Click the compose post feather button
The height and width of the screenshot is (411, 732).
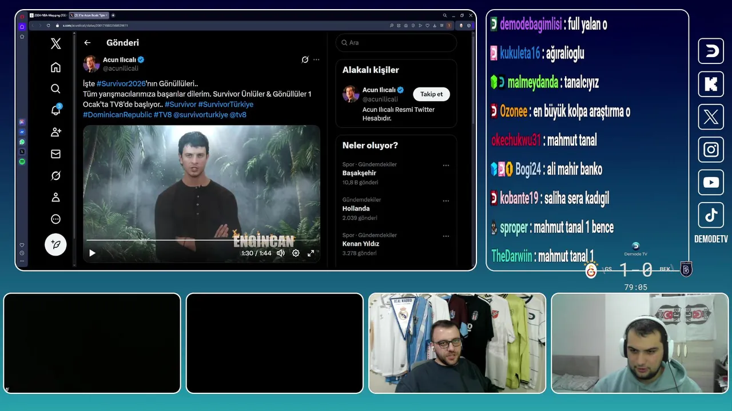(x=55, y=244)
